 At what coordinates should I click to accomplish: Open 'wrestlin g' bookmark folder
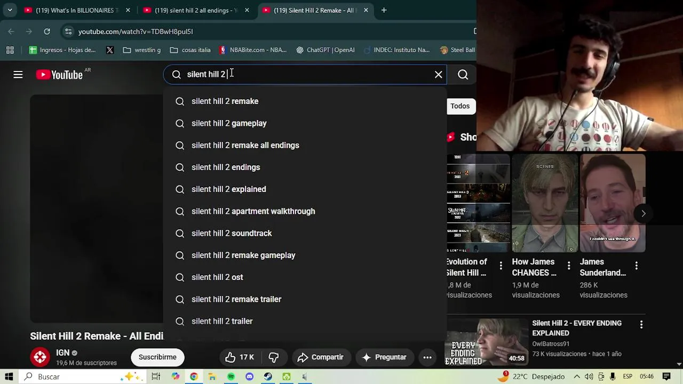(142, 50)
